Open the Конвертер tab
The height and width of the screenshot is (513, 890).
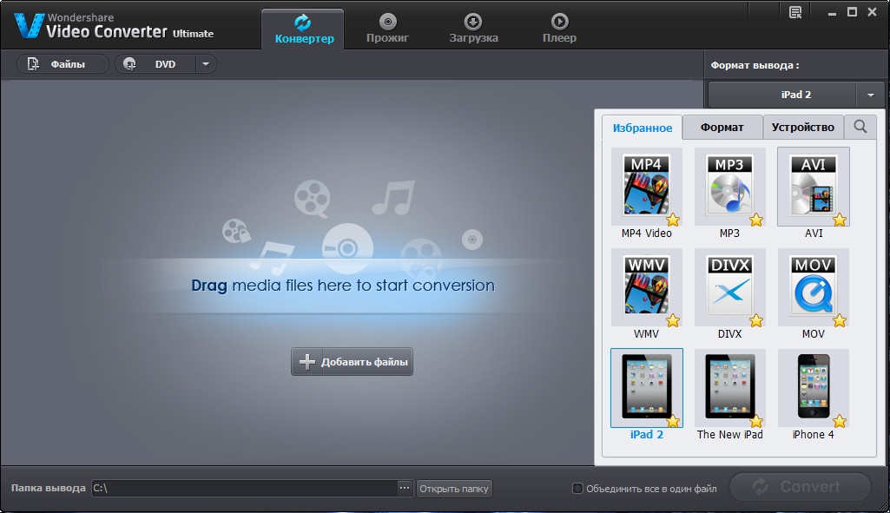302,30
